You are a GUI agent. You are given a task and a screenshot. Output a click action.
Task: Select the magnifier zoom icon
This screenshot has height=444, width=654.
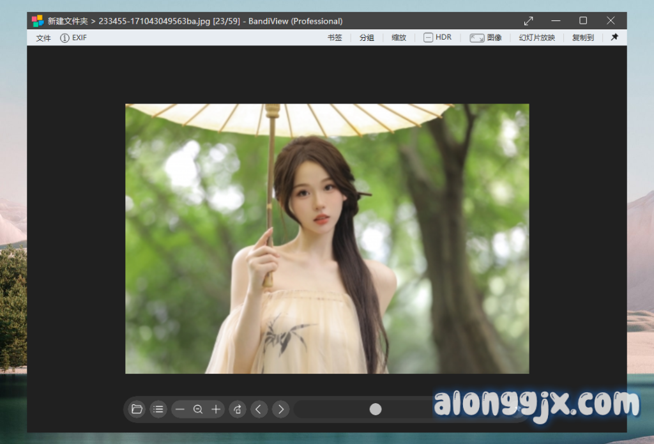(198, 409)
